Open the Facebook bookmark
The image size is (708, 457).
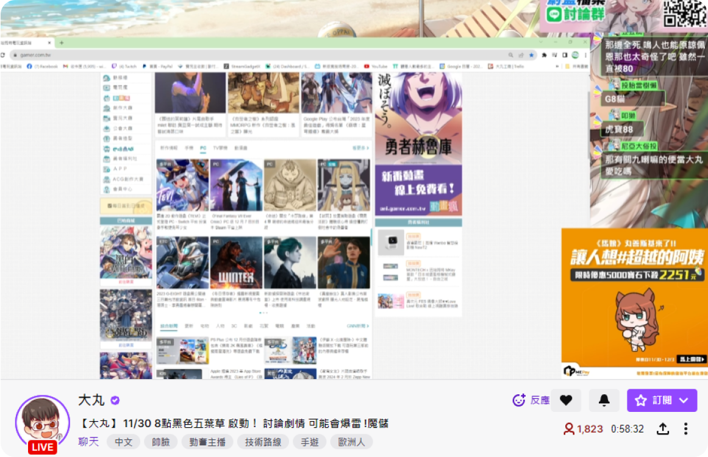pyautogui.click(x=43, y=66)
